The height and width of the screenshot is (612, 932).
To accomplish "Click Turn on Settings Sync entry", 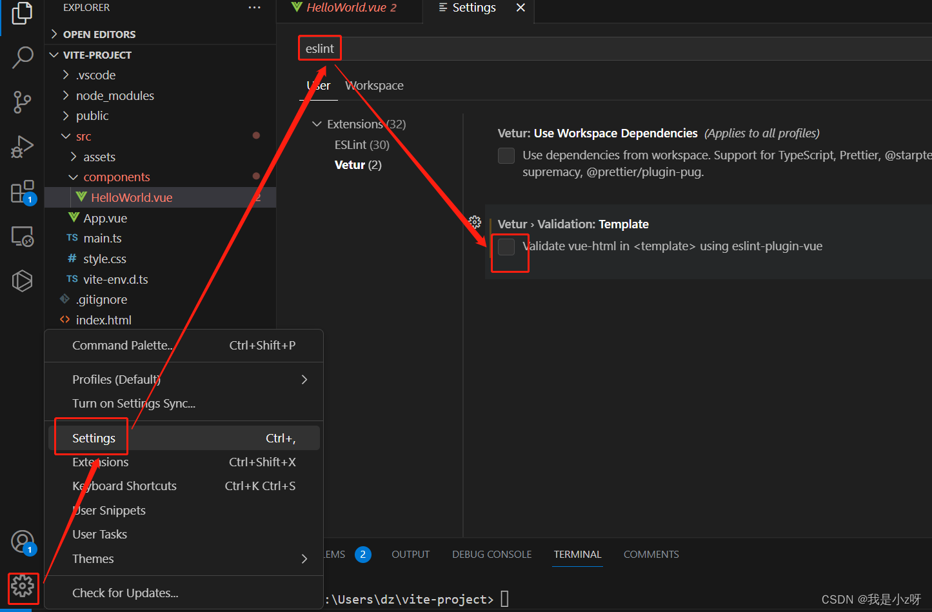I will pyautogui.click(x=184, y=403).
